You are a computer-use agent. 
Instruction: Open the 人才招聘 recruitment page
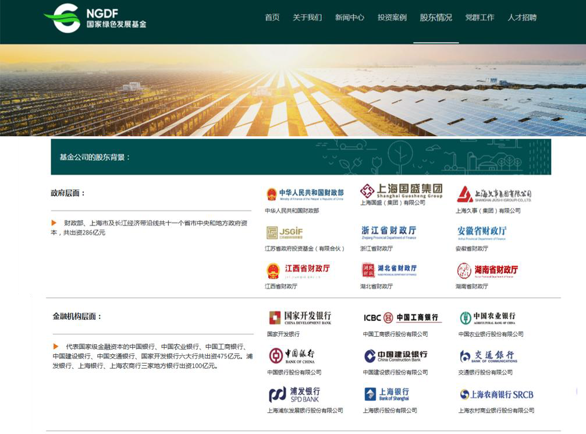(522, 17)
